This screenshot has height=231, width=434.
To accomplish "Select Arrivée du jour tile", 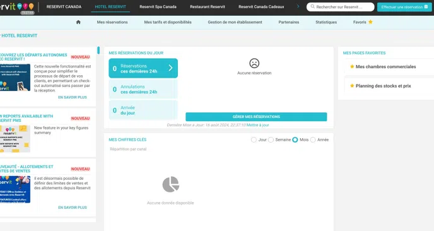I will tap(143, 110).
